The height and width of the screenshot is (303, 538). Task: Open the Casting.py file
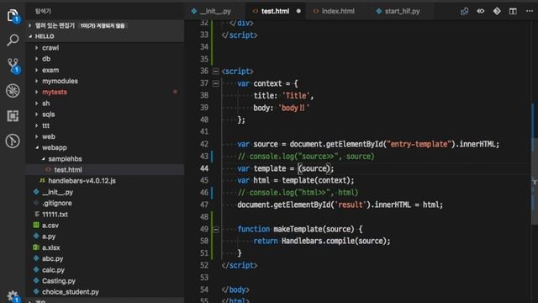tap(59, 280)
